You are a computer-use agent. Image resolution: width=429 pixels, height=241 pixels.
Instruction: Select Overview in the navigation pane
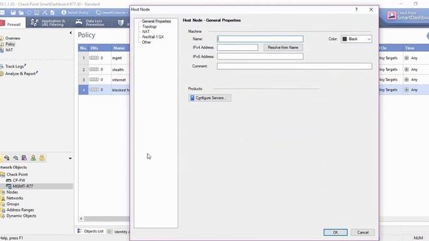pos(13,38)
